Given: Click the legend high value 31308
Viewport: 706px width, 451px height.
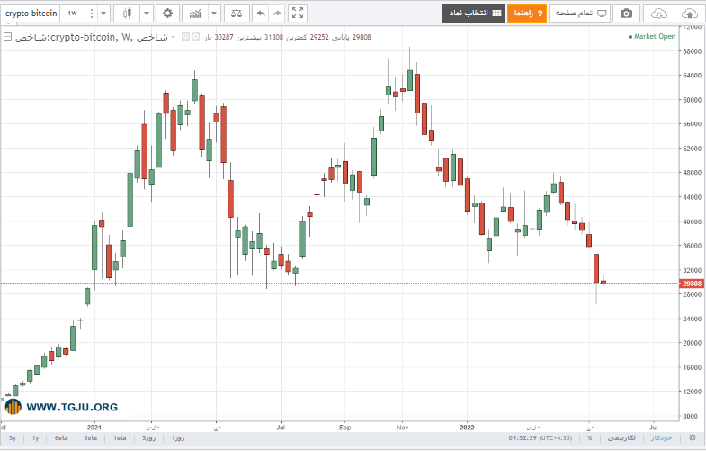Looking at the screenshot, I should click(273, 37).
